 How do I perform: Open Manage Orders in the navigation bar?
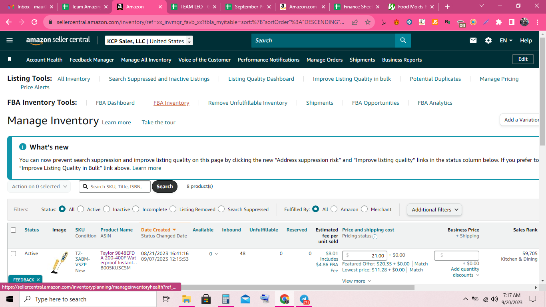(x=325, y=60)
